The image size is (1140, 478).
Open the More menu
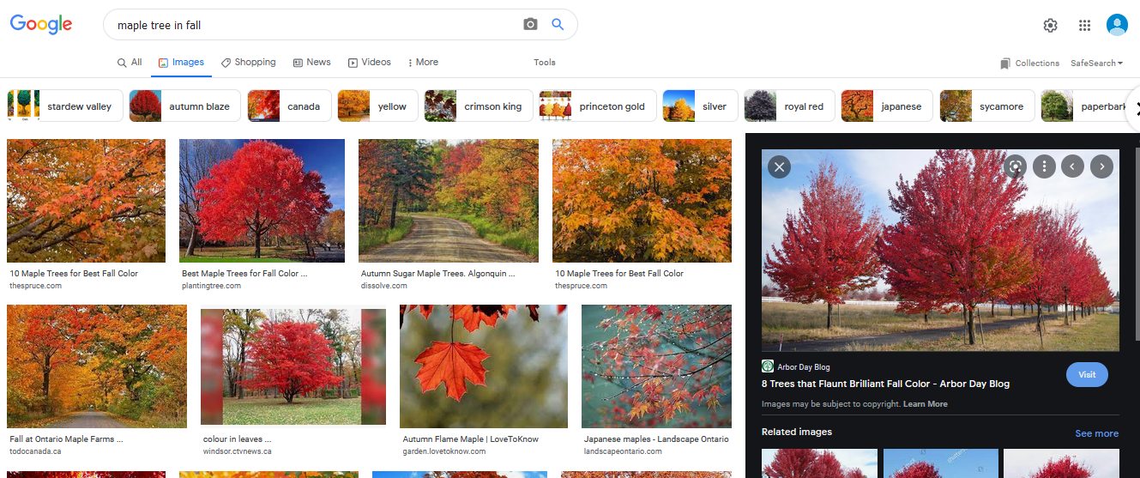tap(423, 62)
